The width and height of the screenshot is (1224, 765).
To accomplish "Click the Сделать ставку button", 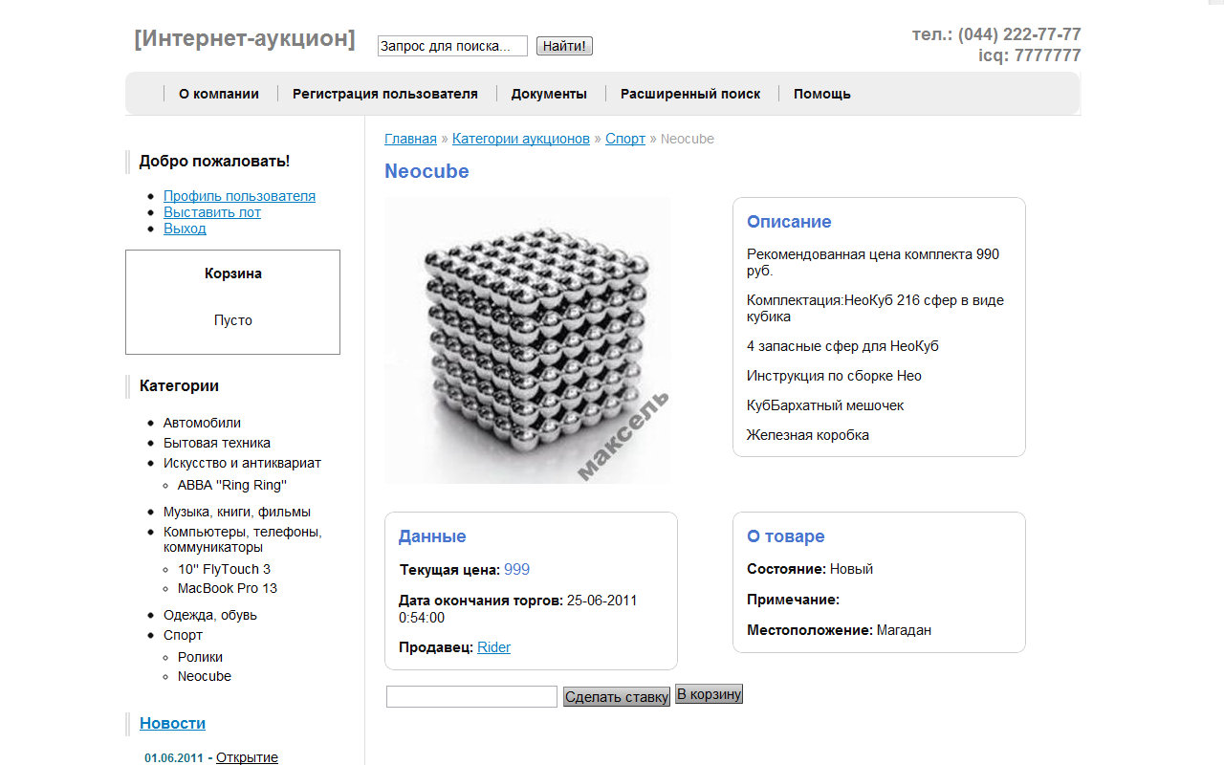I will (617, 697).
